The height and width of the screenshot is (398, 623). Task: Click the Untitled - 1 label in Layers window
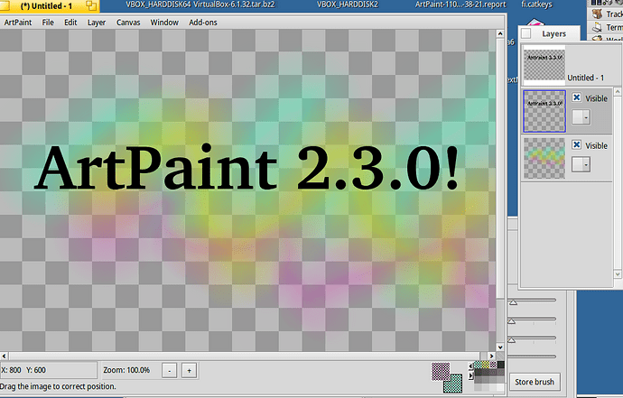586,78
